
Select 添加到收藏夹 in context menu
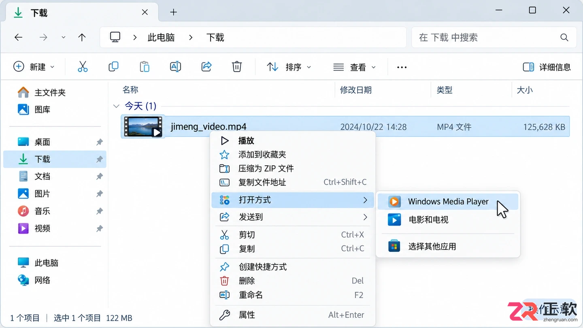coord(293,155)
